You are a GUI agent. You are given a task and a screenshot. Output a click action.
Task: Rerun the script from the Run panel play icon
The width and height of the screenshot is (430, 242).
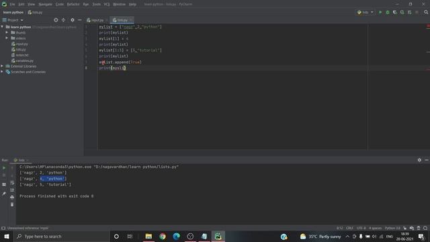pos(4,168)
